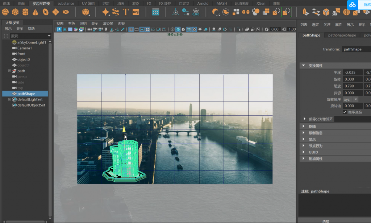371x223 pixels.
Task: Uncheck the 继承变换 checkbox
Action: [x=345, y=112]
